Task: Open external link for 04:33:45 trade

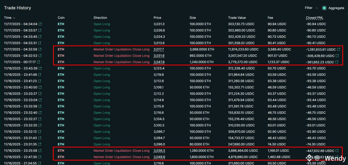Action: pyautogui.click(x=40, y=37)
